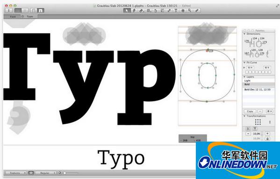
Task: Click the Copy layer button
Action: 250,111
